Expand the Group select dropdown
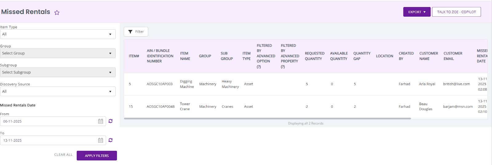The height and width of the screenshot is (165, 492). point(58,53)
